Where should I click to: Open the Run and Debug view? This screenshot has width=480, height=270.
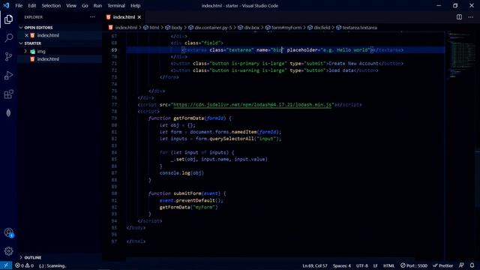8,75
